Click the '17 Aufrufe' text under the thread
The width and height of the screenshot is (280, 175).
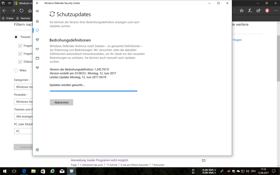(x=112, y=165)
